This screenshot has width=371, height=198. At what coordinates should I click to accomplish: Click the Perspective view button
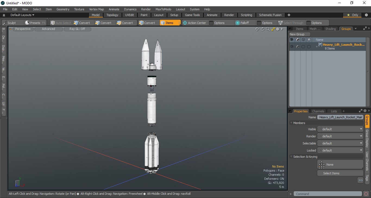pos(23,29)
